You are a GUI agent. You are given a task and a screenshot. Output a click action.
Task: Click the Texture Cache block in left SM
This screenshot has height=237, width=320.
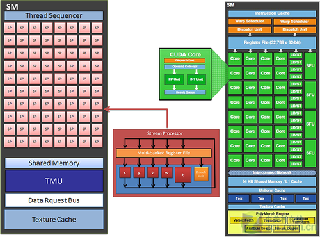pos(54,219)
